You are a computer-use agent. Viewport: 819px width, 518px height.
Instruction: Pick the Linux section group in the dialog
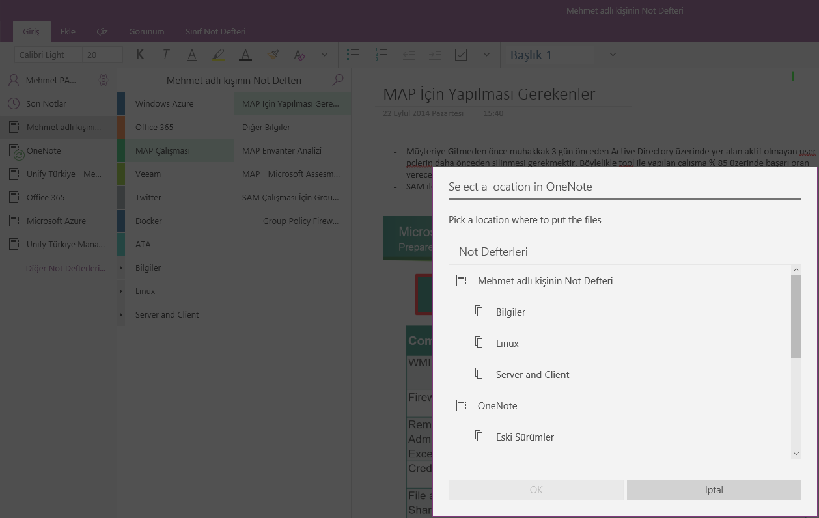619,343
